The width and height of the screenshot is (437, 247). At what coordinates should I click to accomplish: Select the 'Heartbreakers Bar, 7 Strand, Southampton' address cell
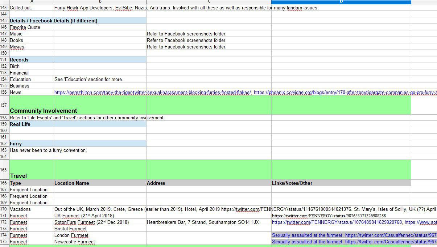pos(209,222)
